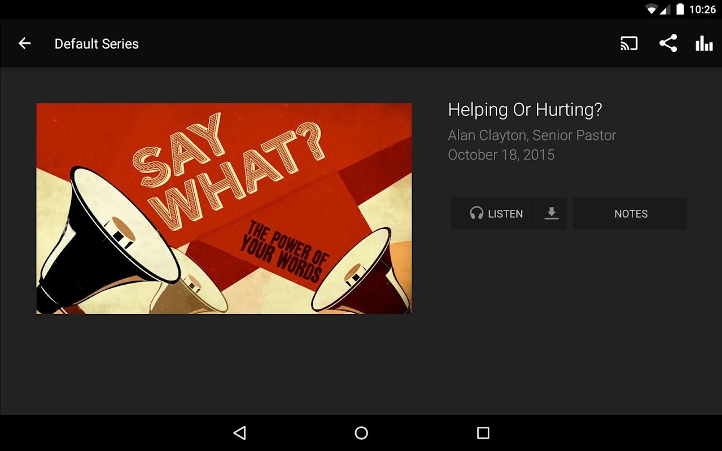The image size is (722, 451).
Task: Select the Default Series title
Action: click(97, 44)
